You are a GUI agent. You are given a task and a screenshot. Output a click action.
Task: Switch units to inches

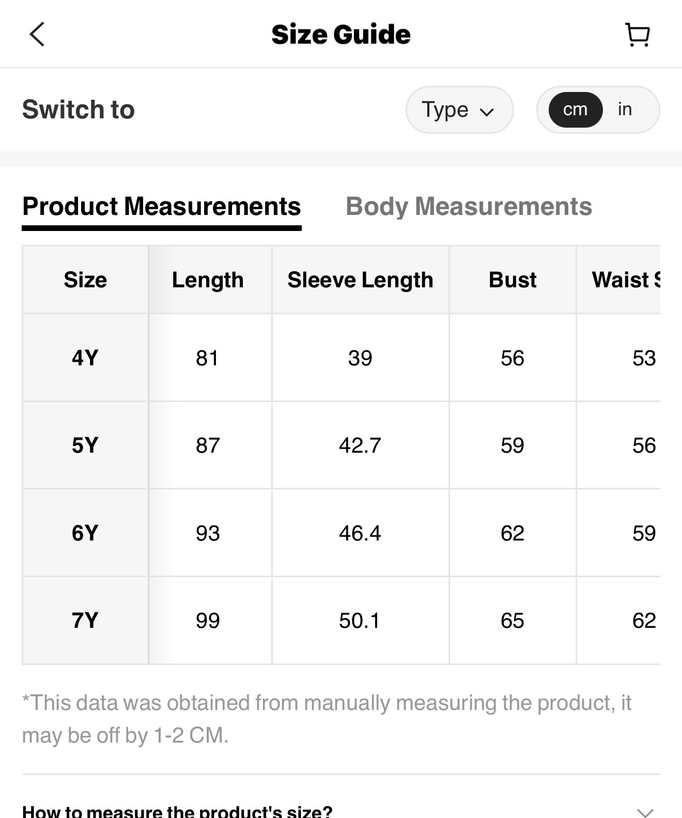click(625, 110)
